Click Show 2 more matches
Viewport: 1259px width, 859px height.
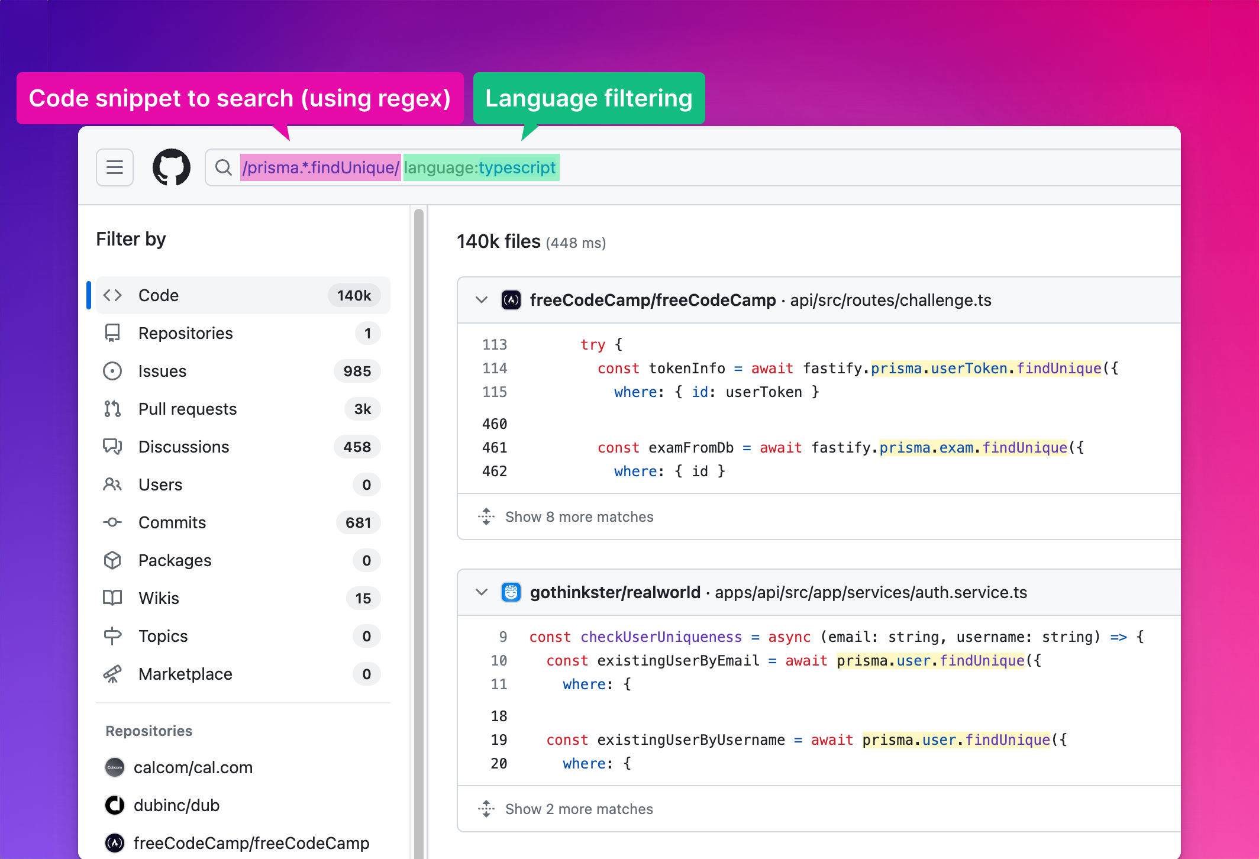579,809
